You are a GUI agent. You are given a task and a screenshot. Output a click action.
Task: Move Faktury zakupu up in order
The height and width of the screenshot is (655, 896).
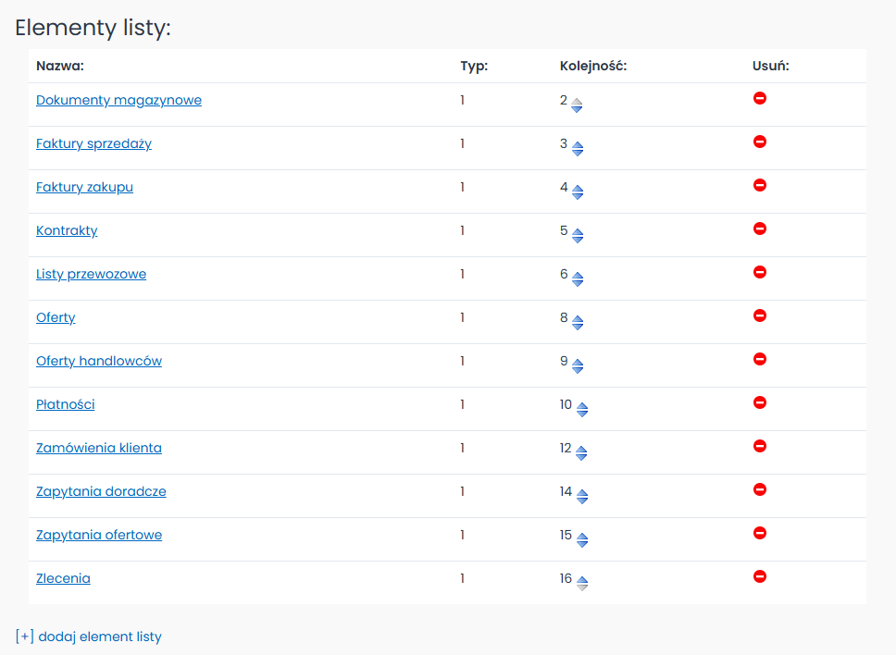(578, 189)
